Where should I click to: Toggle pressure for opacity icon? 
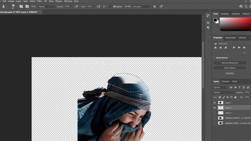click(76, 7)
